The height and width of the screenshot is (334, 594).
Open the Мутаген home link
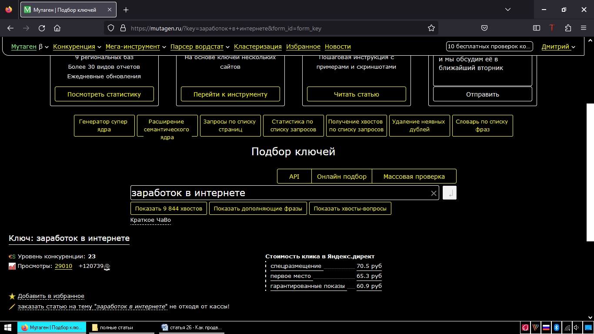pos(24,47)
